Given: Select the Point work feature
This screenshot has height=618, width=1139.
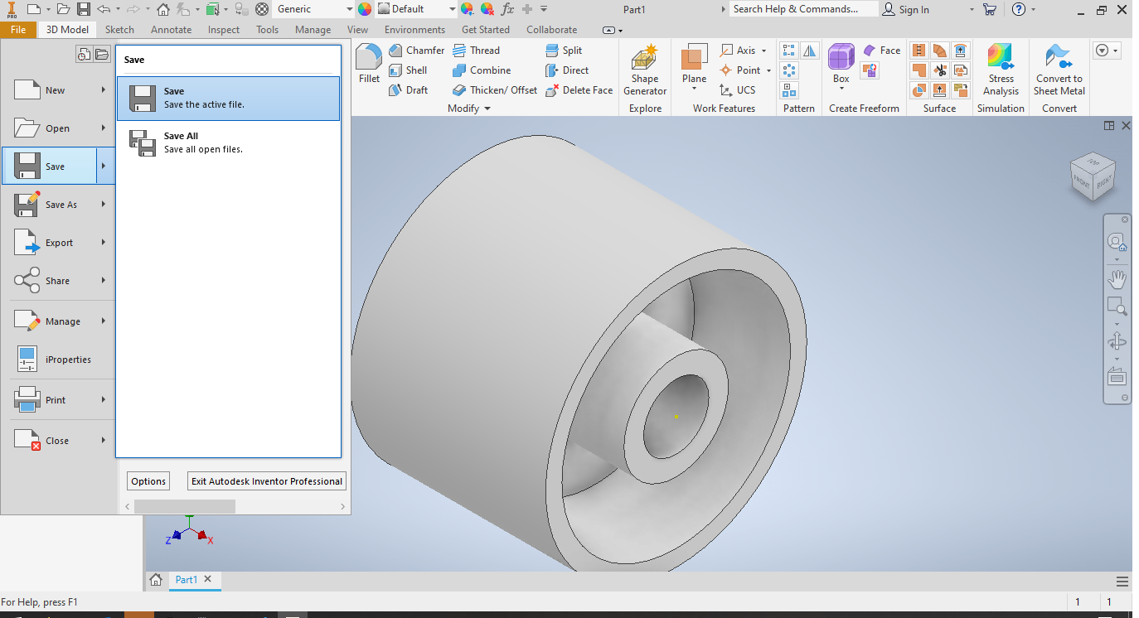Looking at the screenshot, I should pyautogui.click(x=739, y=70).
